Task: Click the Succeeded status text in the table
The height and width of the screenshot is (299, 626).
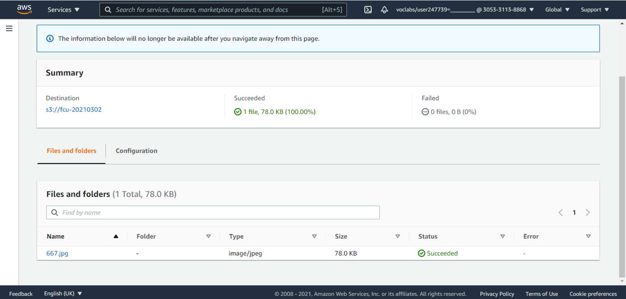Action: 442,253
